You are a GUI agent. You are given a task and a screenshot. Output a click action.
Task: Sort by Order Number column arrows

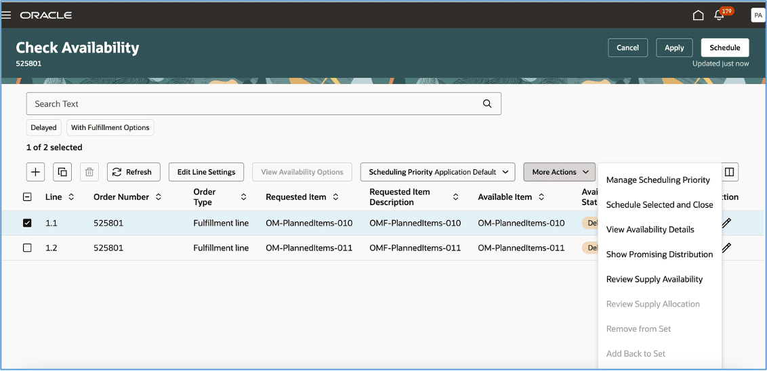158,197
